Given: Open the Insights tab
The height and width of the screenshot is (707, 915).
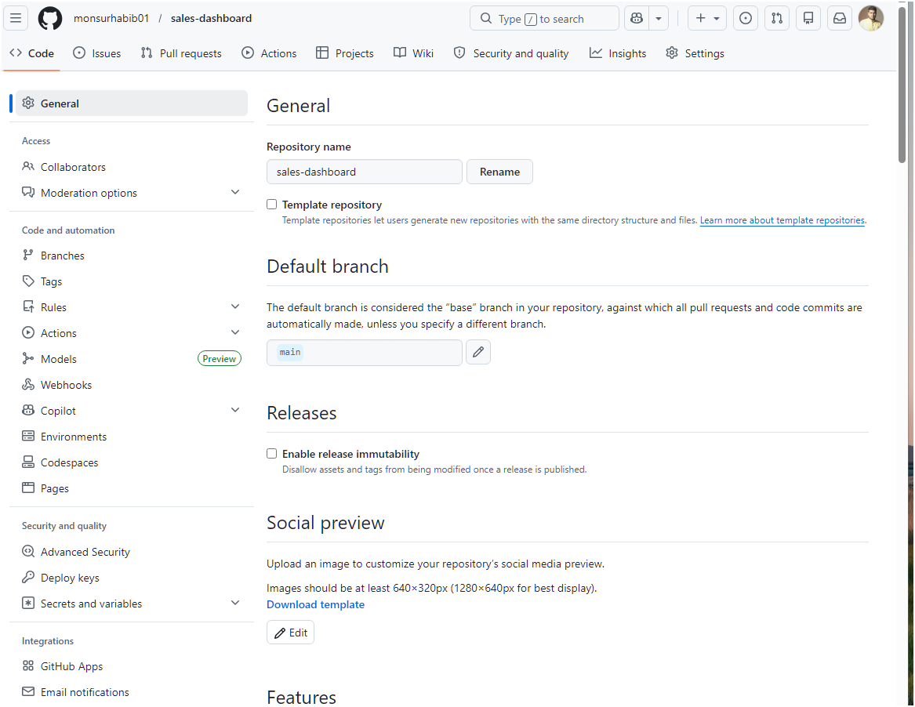Looking at the screenshot, I should coord(618,53).
